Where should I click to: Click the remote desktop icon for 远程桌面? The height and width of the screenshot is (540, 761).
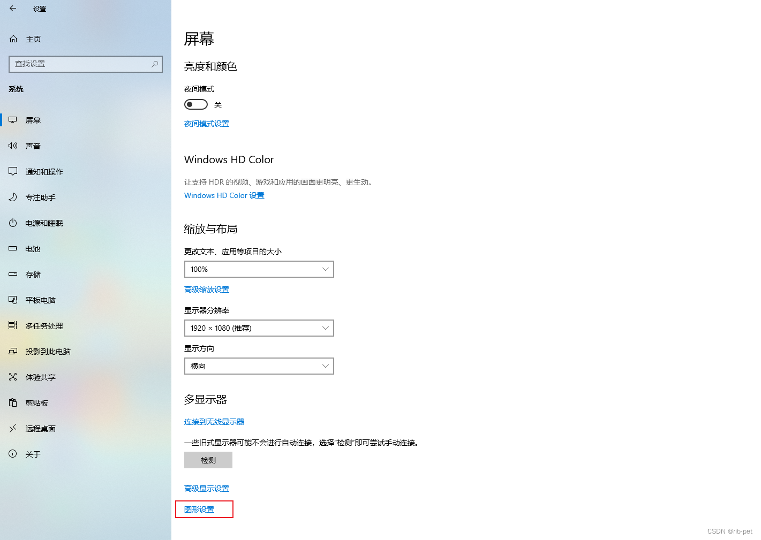tap(13, 428)
